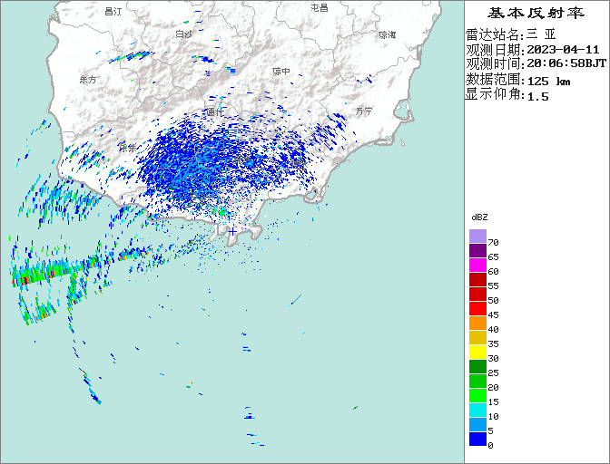
Task: Click the mustard 35 dBZ legend swatch
Action: pyautogui.click(x=477, y=337)
